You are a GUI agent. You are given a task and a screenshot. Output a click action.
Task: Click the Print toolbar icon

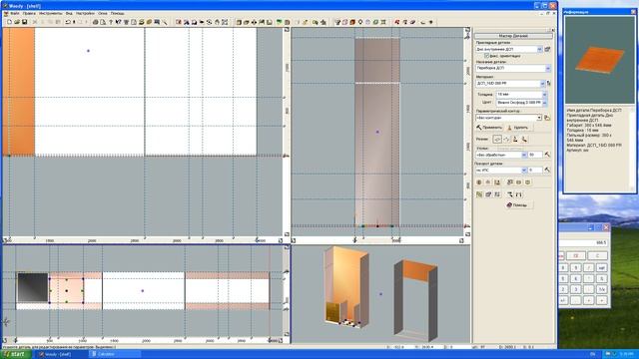[96, 22]
